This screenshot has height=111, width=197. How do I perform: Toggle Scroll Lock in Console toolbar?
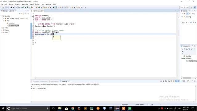[171, 81]
